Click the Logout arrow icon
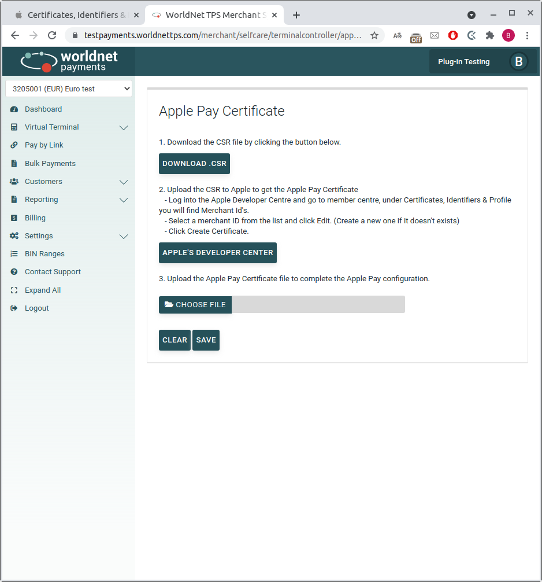 click(14, 308)
